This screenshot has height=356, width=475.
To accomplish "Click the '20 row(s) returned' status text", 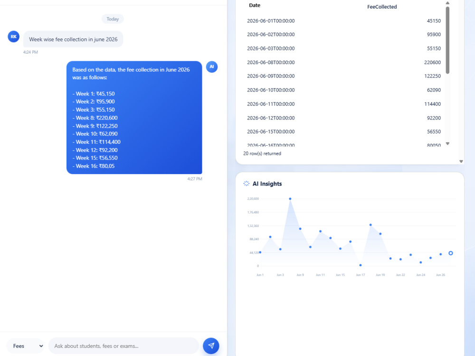I will click(262, 153).
